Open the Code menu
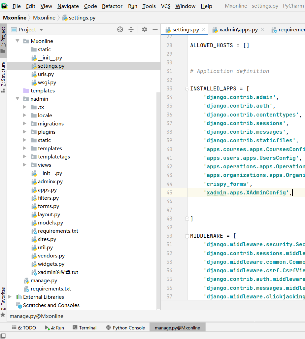305x339 pixels. [90, 6]
